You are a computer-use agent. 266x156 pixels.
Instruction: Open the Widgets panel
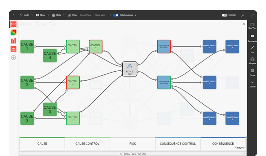tap(252, 60)
